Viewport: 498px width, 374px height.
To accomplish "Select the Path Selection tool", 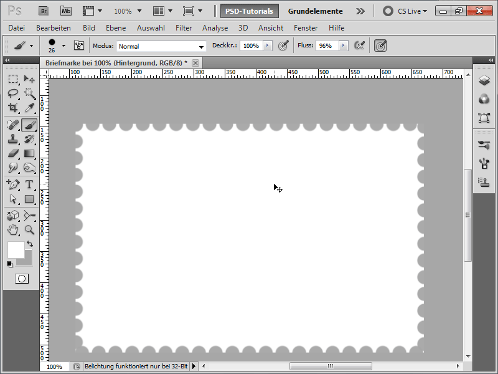I will tap(13, 199).
